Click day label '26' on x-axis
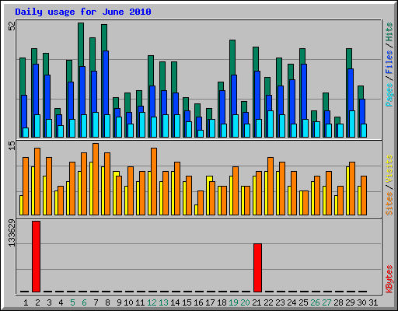The image size is (398, 311). click(x=315, y=302)
